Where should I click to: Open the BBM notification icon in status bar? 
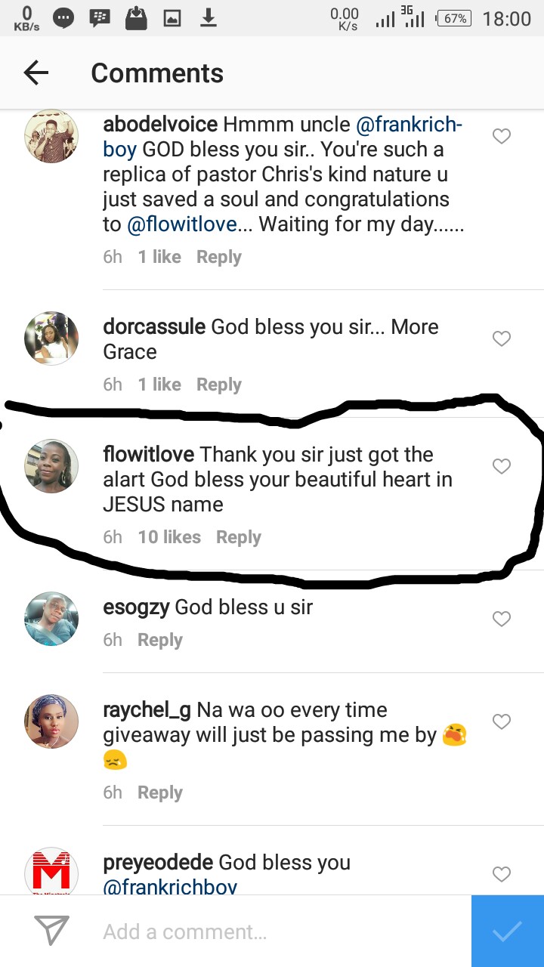[99, 18]
